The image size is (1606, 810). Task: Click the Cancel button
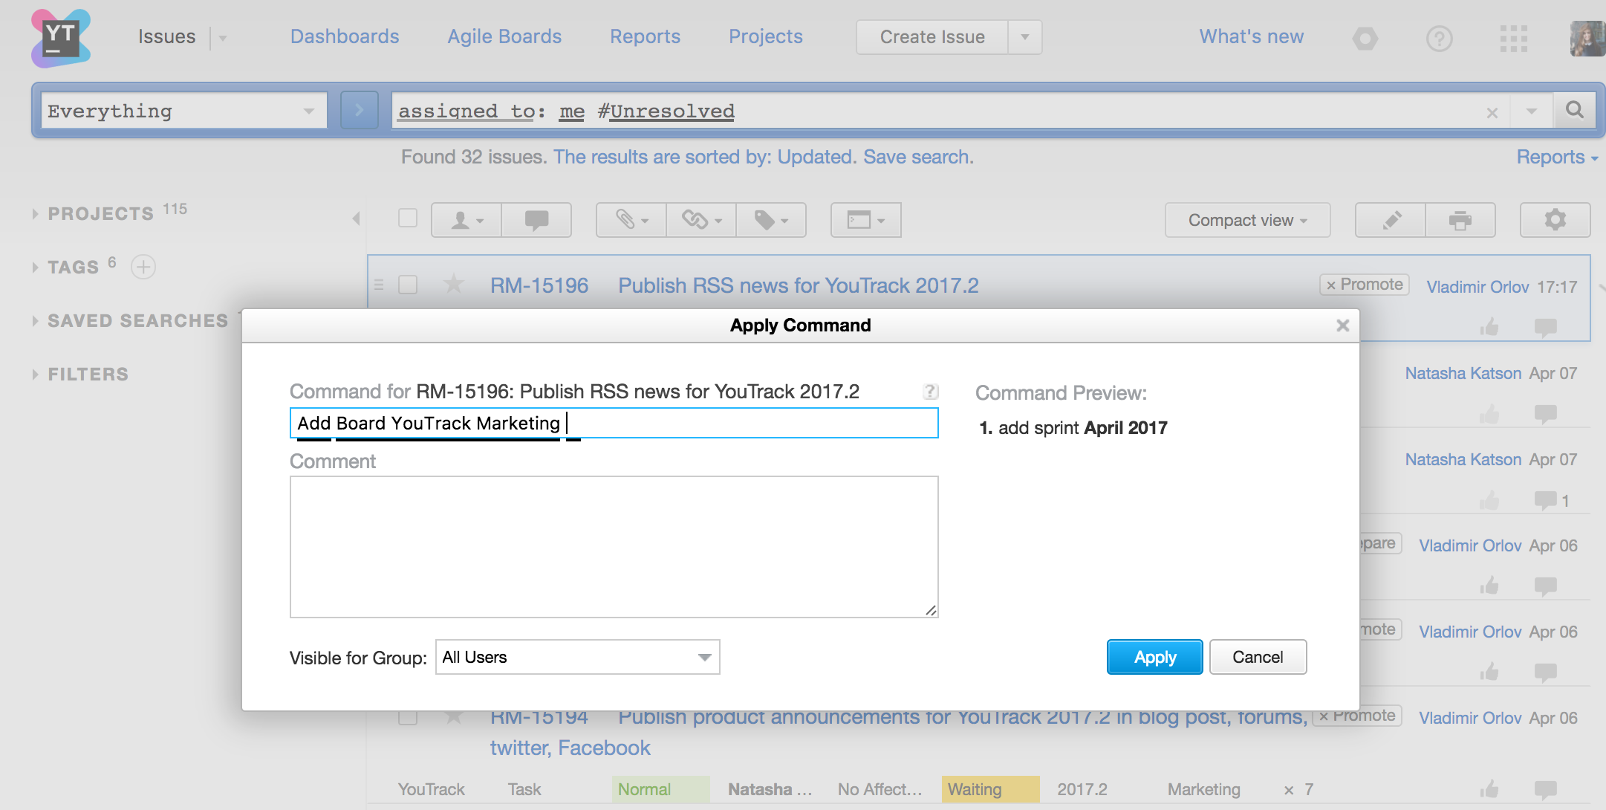(1258, 657)
